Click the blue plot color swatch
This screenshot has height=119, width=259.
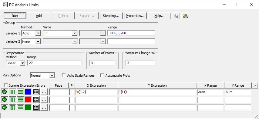[28, 92]
